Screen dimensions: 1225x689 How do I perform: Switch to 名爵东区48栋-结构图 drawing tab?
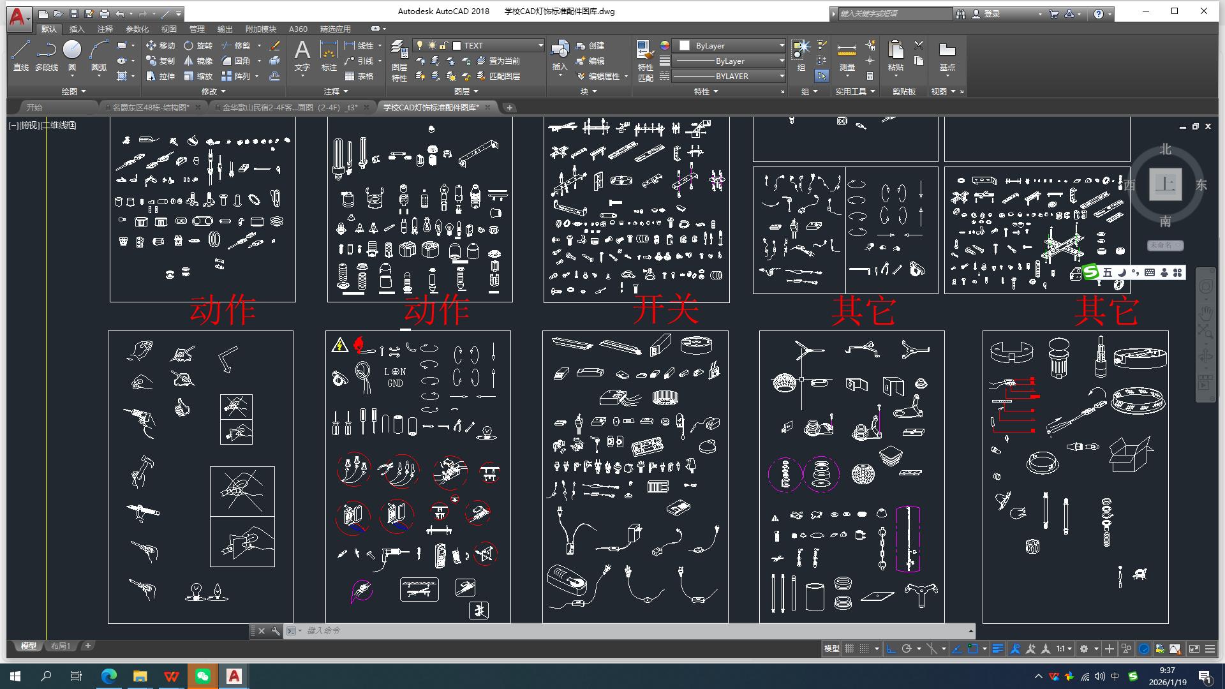[151, 107]
